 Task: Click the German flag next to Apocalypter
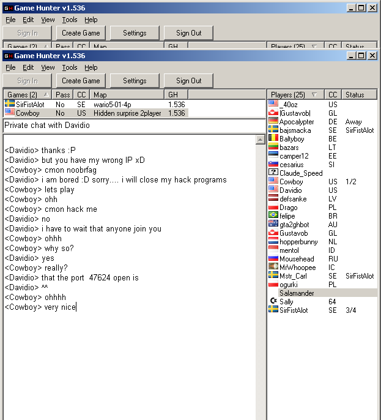click(273, 122)
